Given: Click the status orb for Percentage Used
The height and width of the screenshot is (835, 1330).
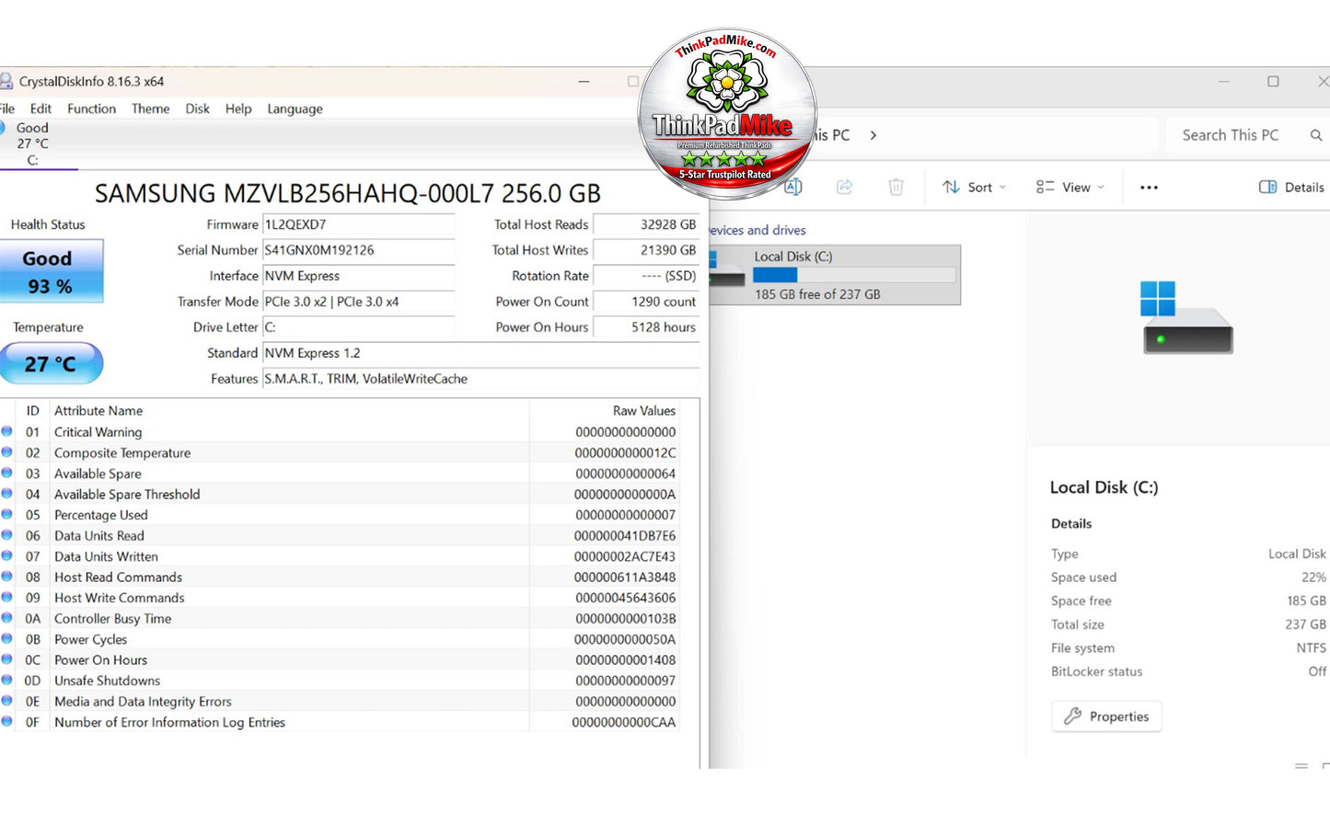Looking at the screenshot, I should [7, 514].
